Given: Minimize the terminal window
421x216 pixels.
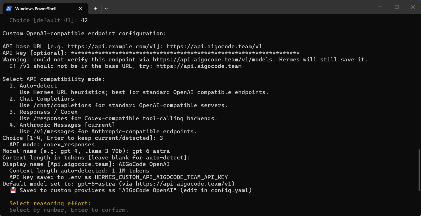Looking at the screenshot, I should (380, 7).
